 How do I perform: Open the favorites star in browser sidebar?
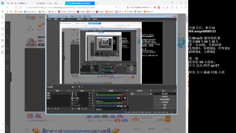(2, 11)
